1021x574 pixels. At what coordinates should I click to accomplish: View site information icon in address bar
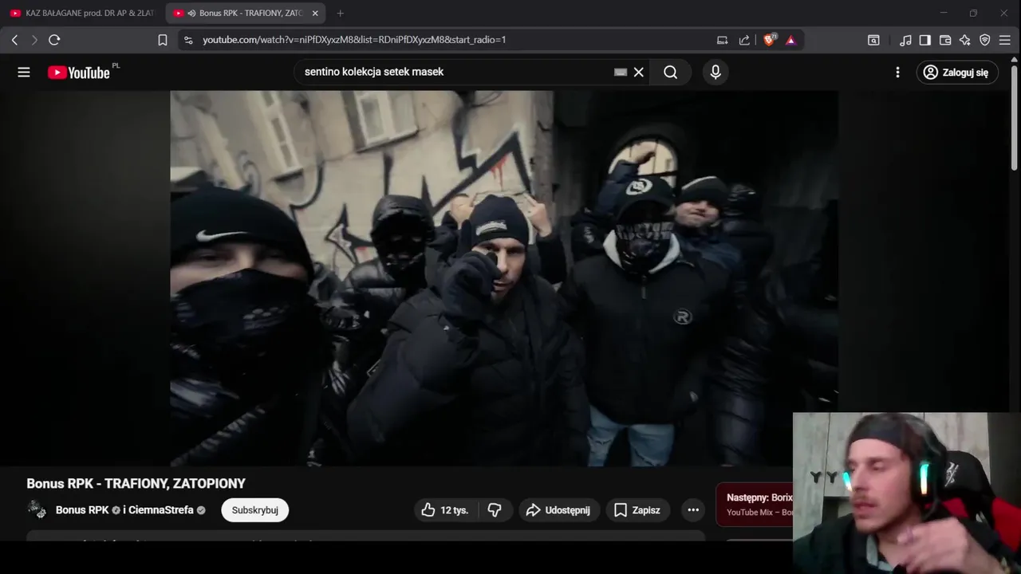(187, 40)
